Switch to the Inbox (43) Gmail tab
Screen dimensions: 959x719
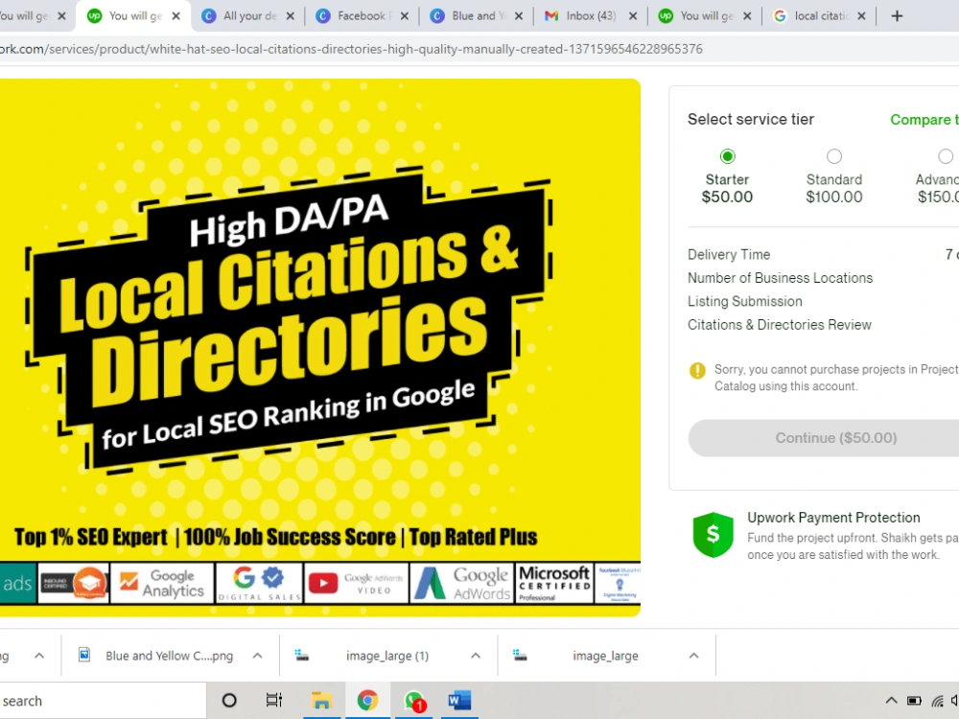click(591, 16)
